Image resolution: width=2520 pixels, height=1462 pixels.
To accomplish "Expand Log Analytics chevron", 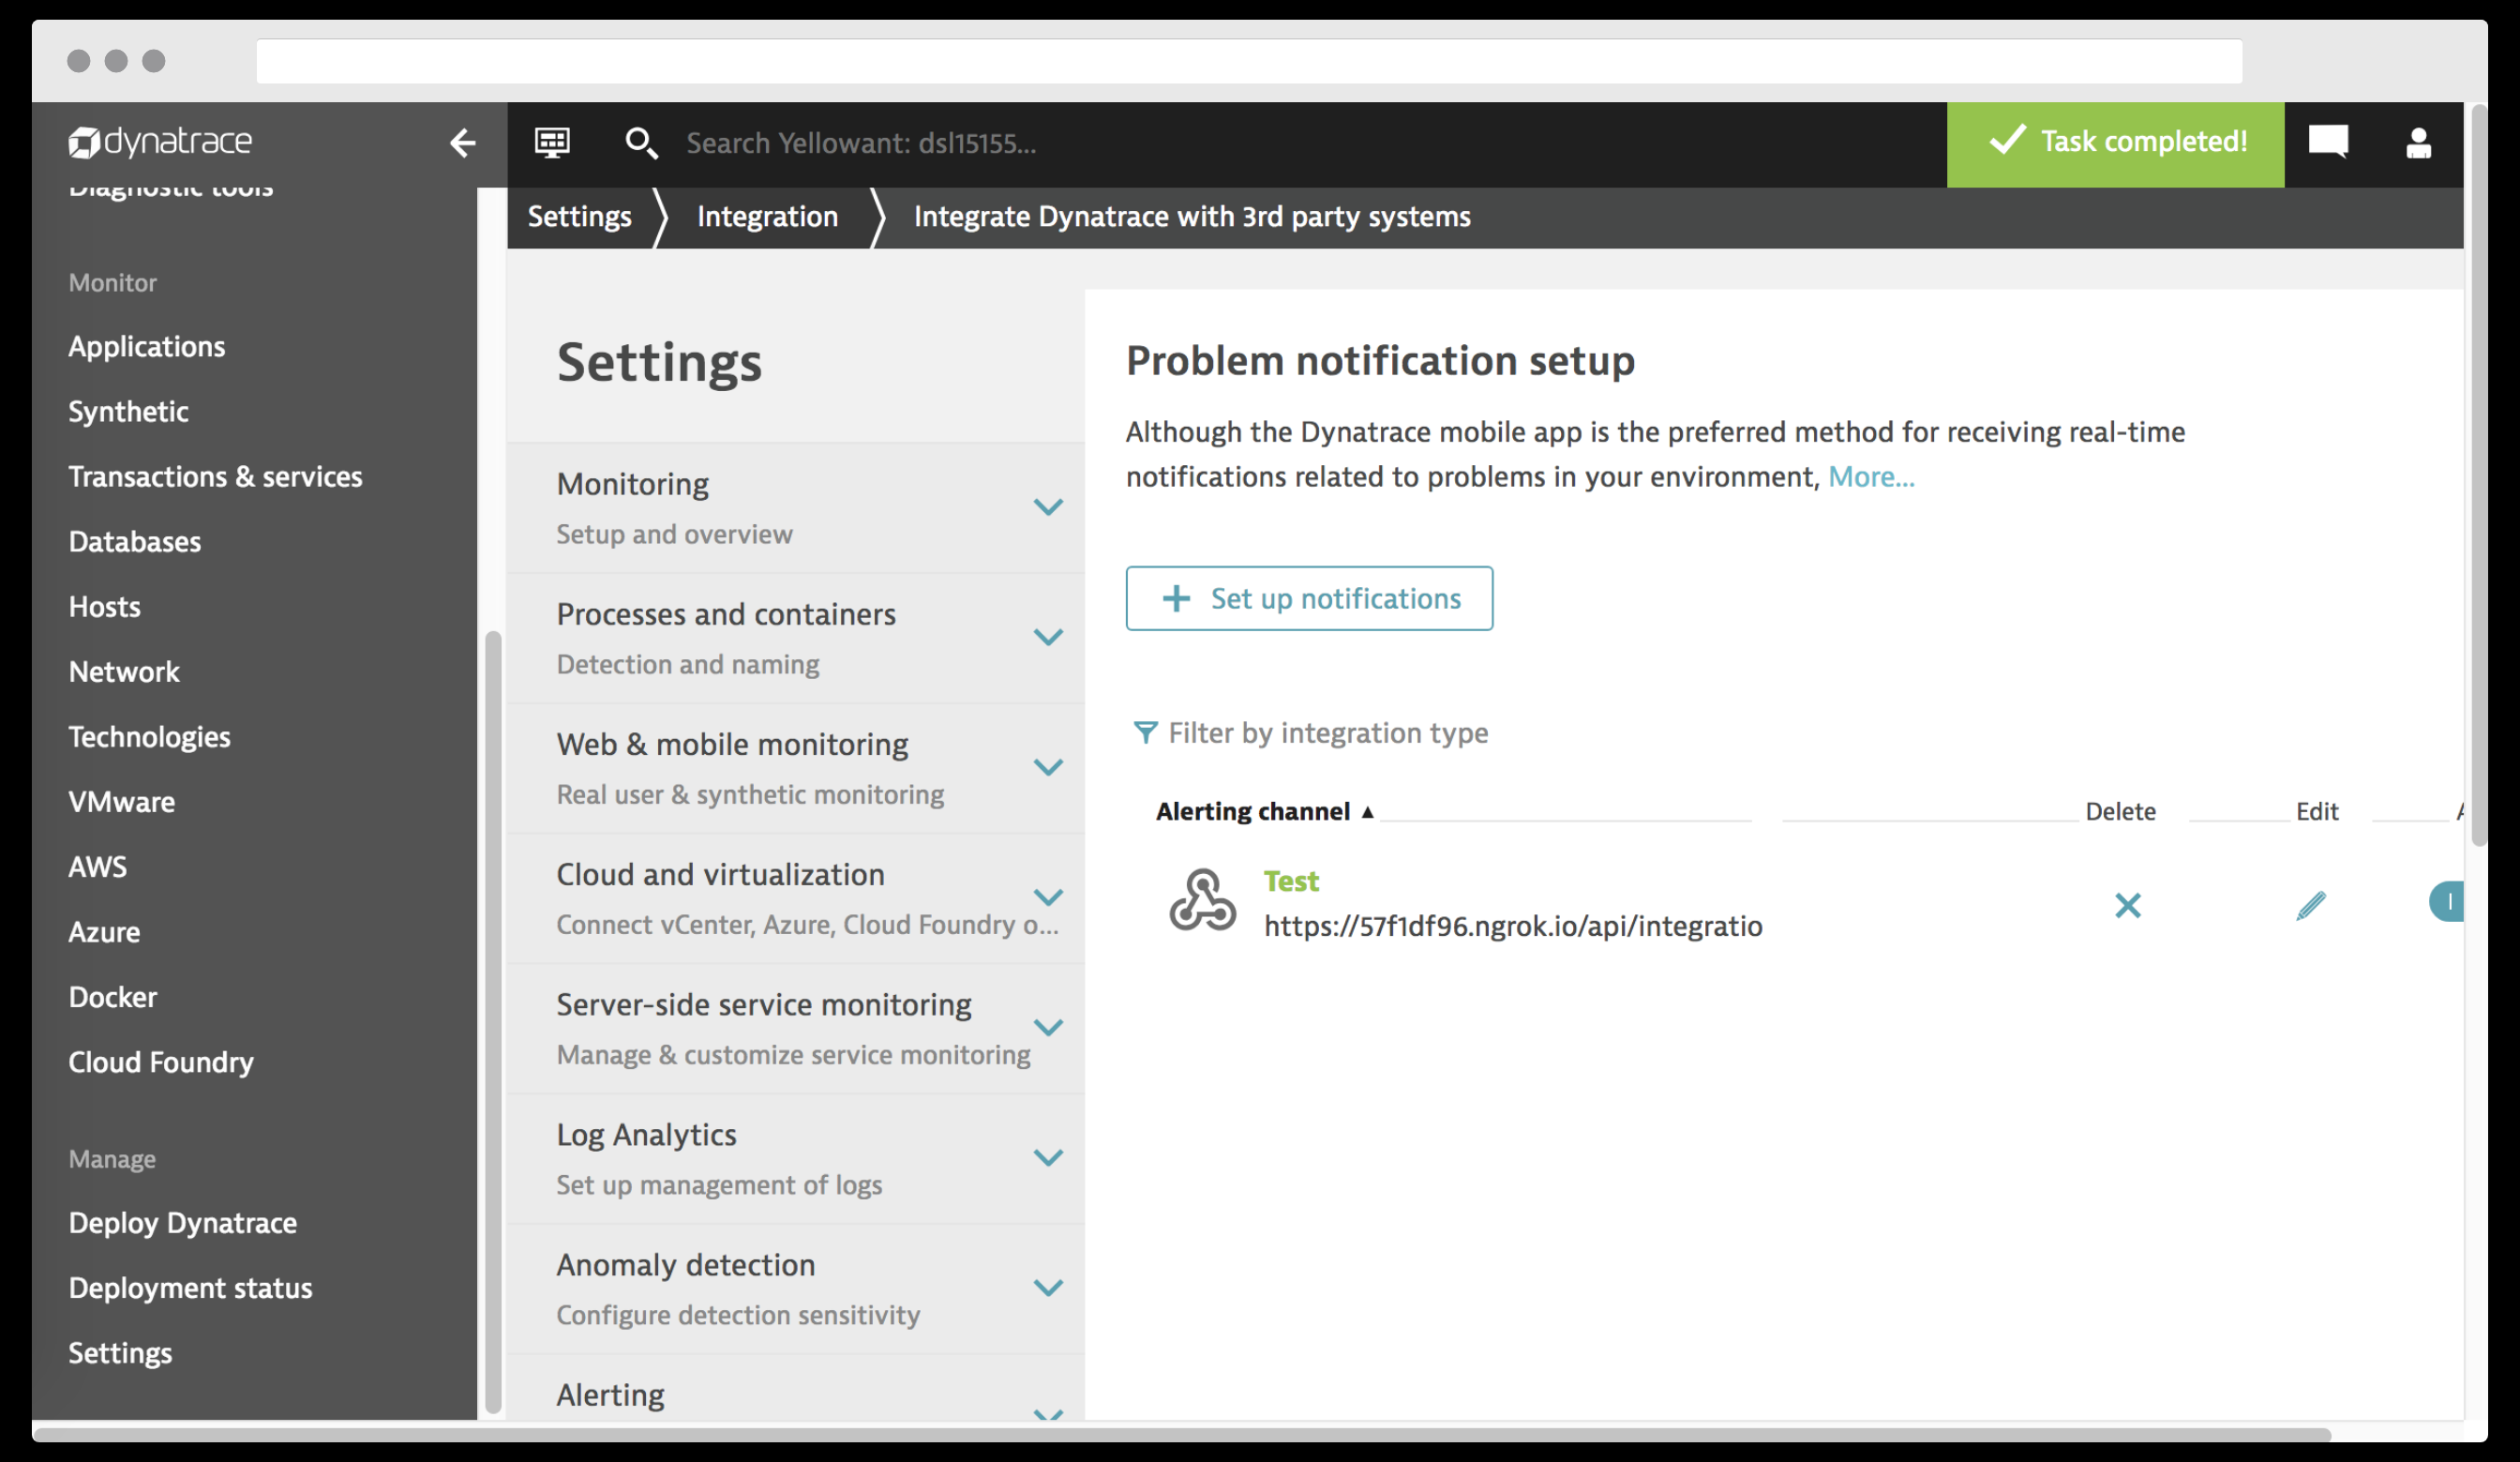I will click(1047, 1158).
